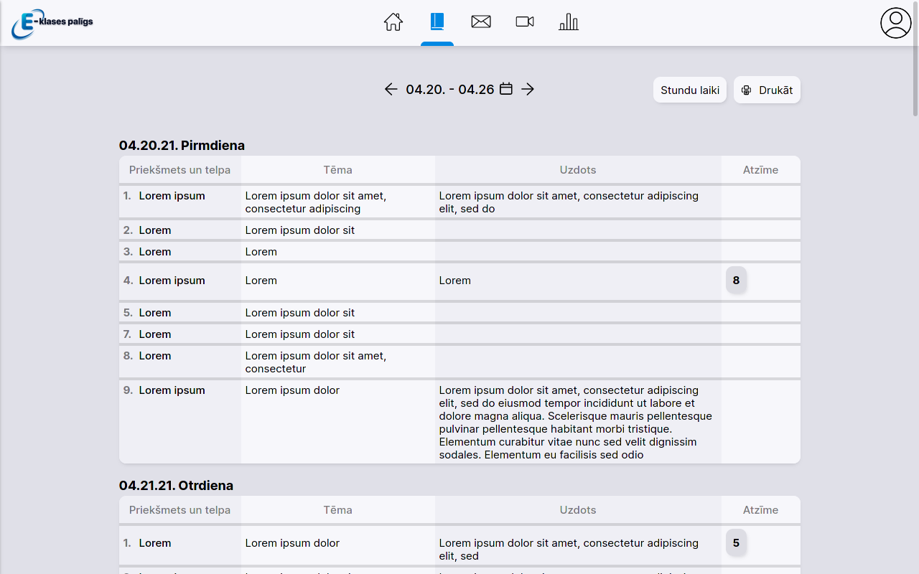Open the home page icon

393,22
